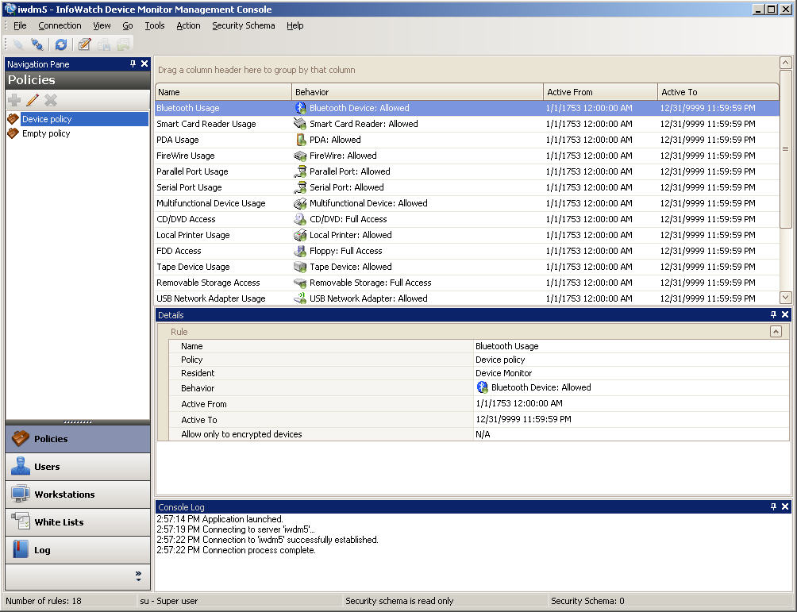Open the navigation buttons overflow chevron

coord(138,576)
